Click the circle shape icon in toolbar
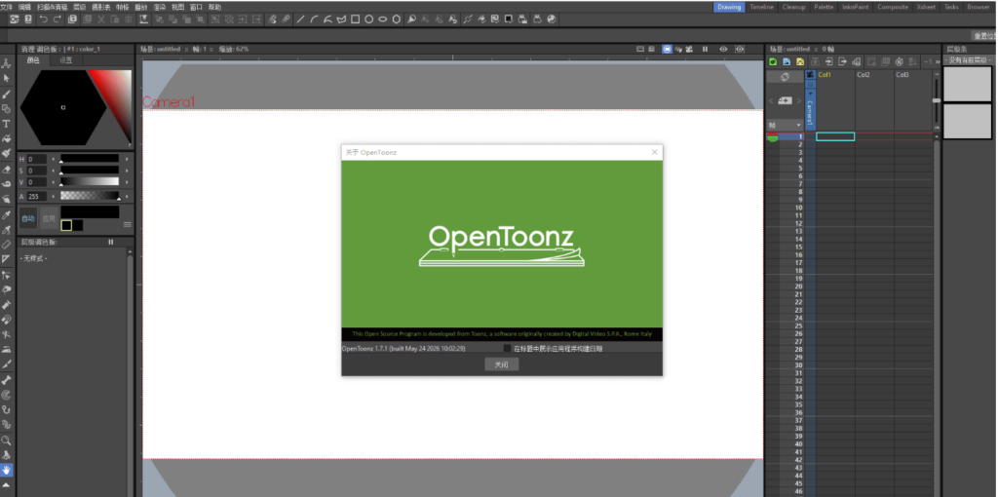This screenshot has width=998, height=497. (x=369, y=19)
